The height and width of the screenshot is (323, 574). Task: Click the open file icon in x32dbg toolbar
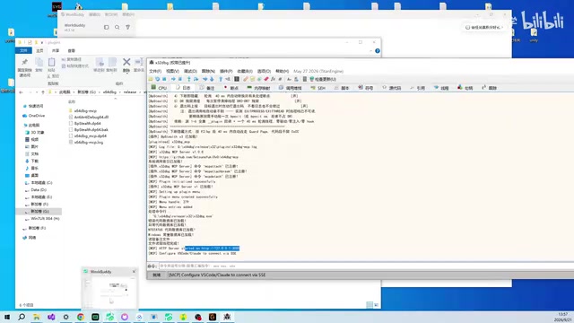[151, 79]
